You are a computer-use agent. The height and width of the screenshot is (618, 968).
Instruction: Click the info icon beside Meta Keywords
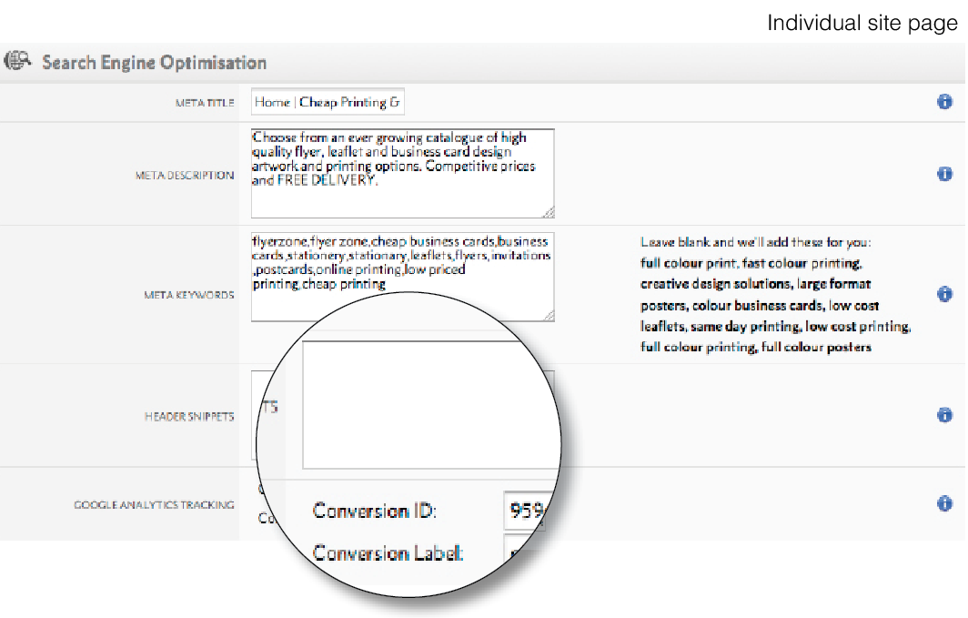coord(946,294)
